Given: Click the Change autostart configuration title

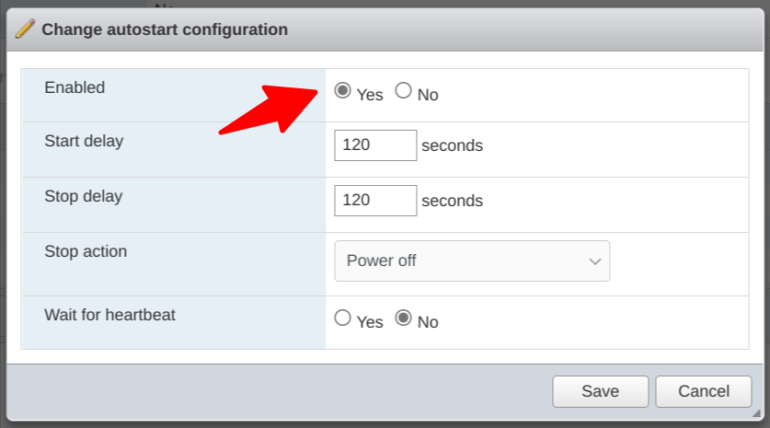Looking at the screenshot, I should tap(165, 29).
